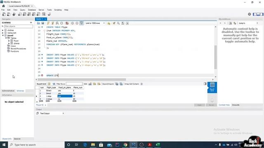Image resolution: width=264 pixels, height=148 pixels.
Task: Open Chrome from the taskbar
Action: (x=125, y=145)
